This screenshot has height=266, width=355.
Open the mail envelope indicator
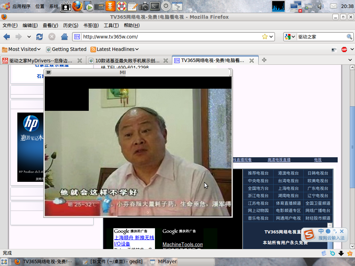333,6
